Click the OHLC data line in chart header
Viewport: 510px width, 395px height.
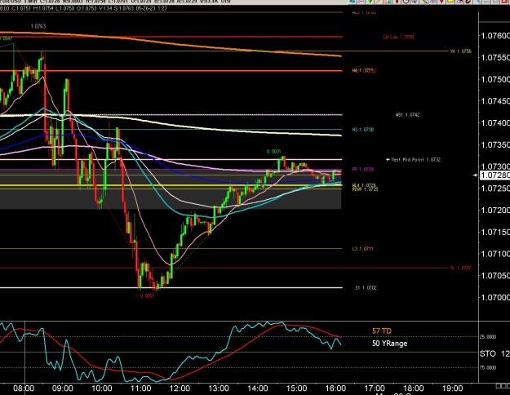coord(83,8)
